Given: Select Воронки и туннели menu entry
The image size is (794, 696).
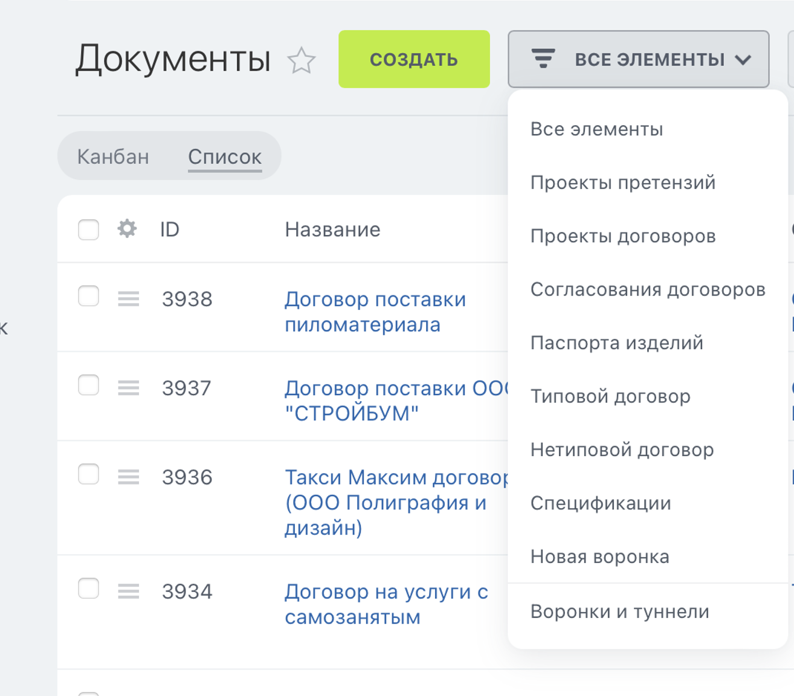Looking at the screenshot, I should coord(619,611).
